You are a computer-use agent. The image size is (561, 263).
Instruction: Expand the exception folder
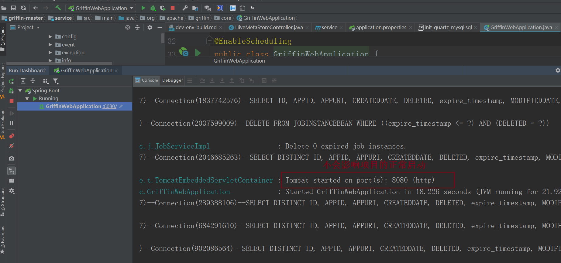tap(50, 53)
